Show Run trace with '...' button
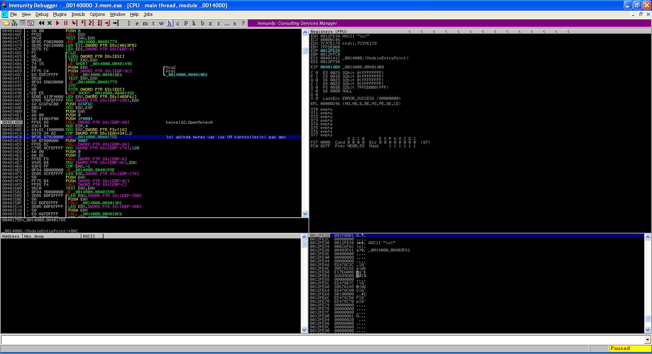The height and width of the screenshot is (354, 652). [227, 23]
